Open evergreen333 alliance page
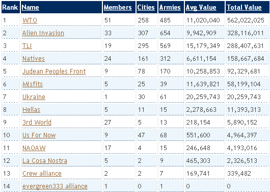 55,186
